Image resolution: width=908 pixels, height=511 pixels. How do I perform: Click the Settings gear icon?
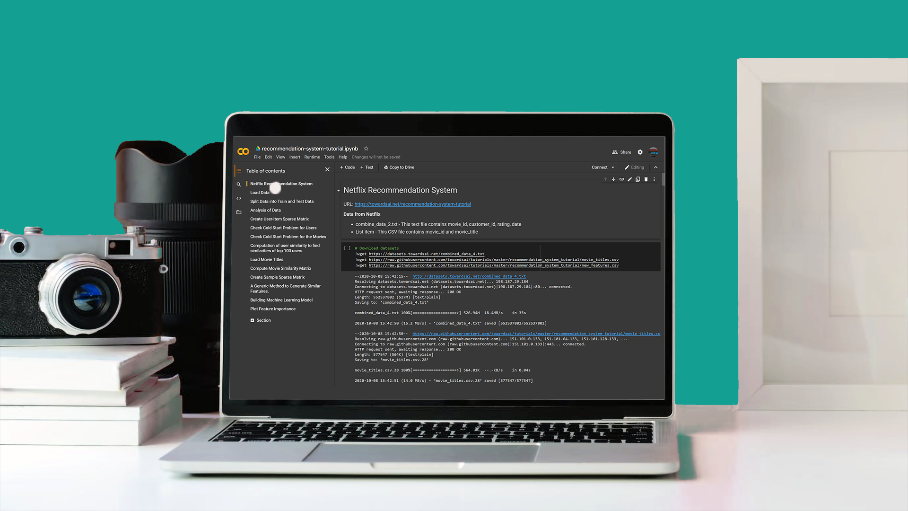[x=640, y=152]
